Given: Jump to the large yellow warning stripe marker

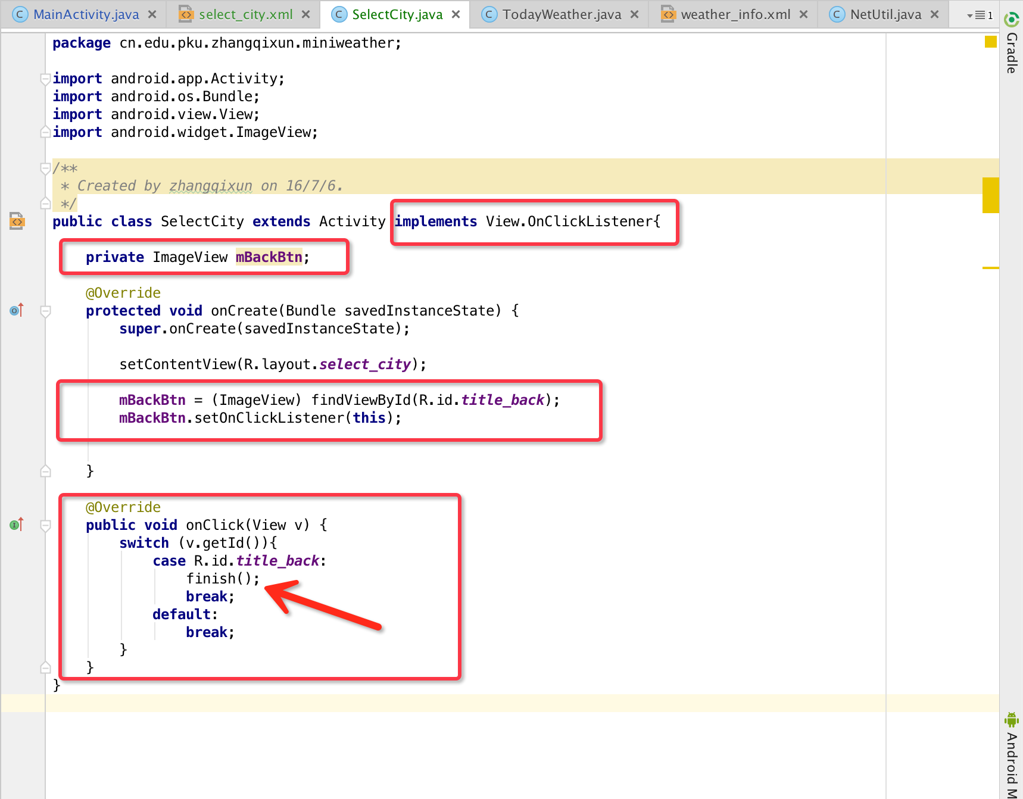Looking at the screenshot, I should [x=990, y=195].
